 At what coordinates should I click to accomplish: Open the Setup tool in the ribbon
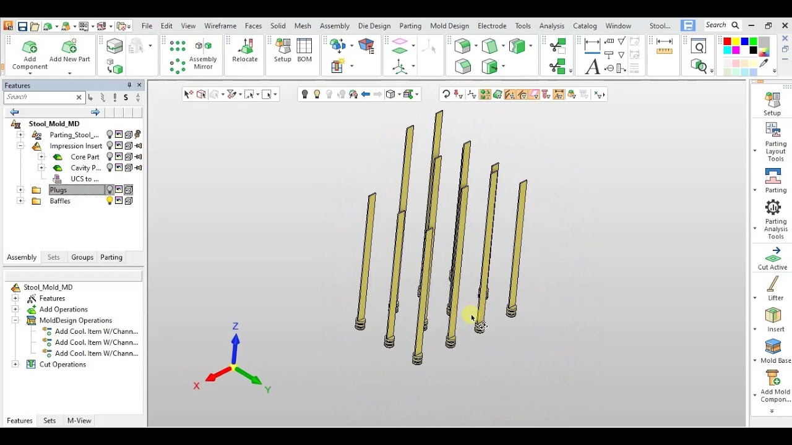283,51
